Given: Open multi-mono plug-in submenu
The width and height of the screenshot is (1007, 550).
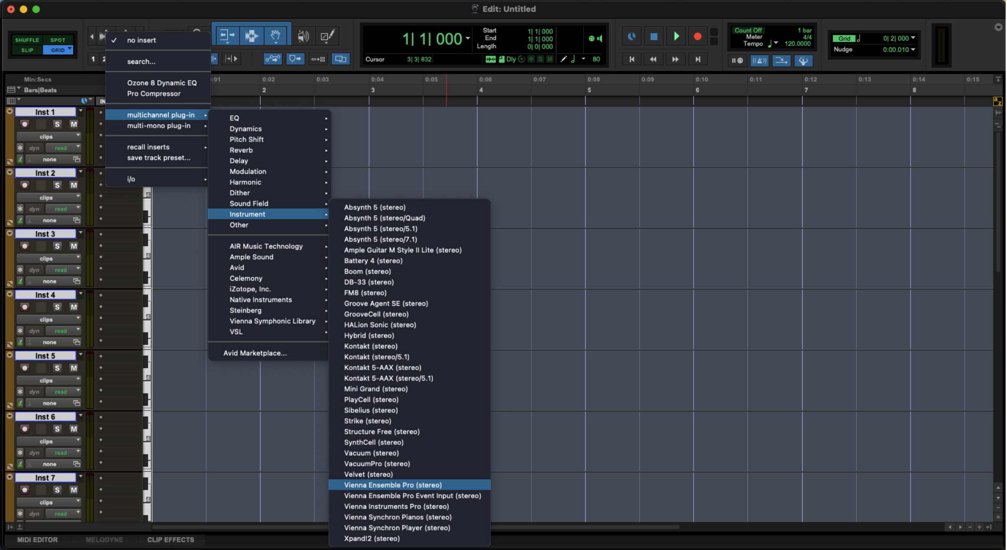Looking at the screenshot, I should [x=158, y=126].
